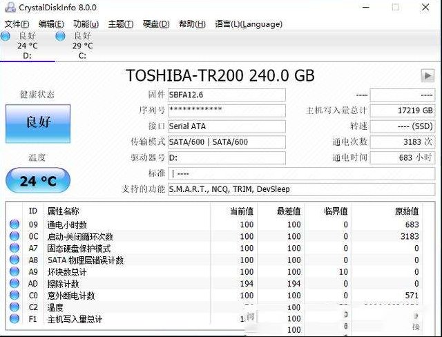Screen dimensions: 442x337
Task: Open the 文件(F) menu
Action: pyautogui.click(x=17, y=24)
